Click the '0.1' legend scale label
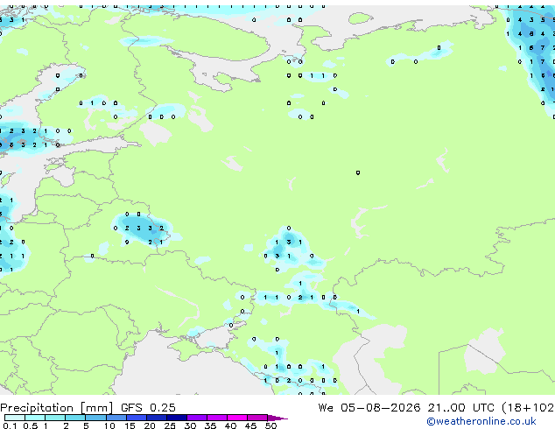555x429 pixels. (x=10, y=425)
